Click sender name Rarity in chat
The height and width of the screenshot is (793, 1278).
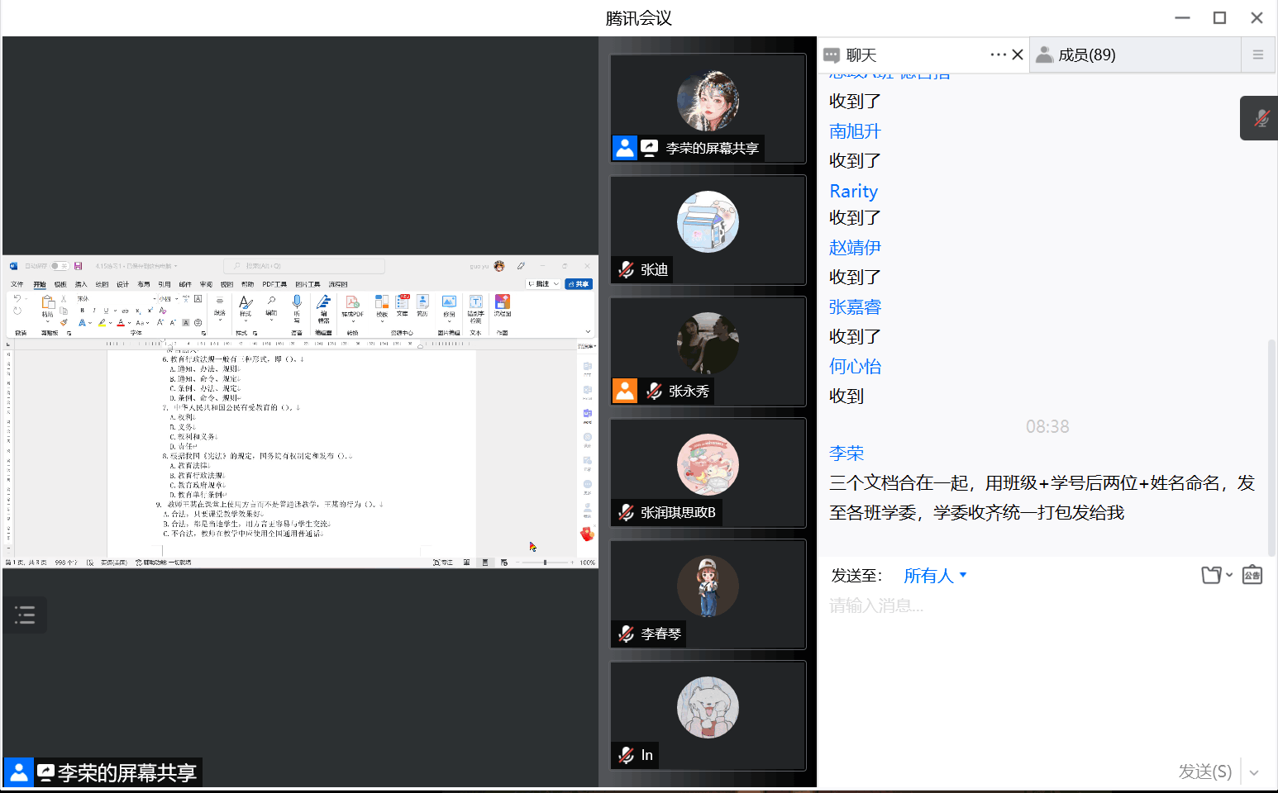click(x=853, y=191)
